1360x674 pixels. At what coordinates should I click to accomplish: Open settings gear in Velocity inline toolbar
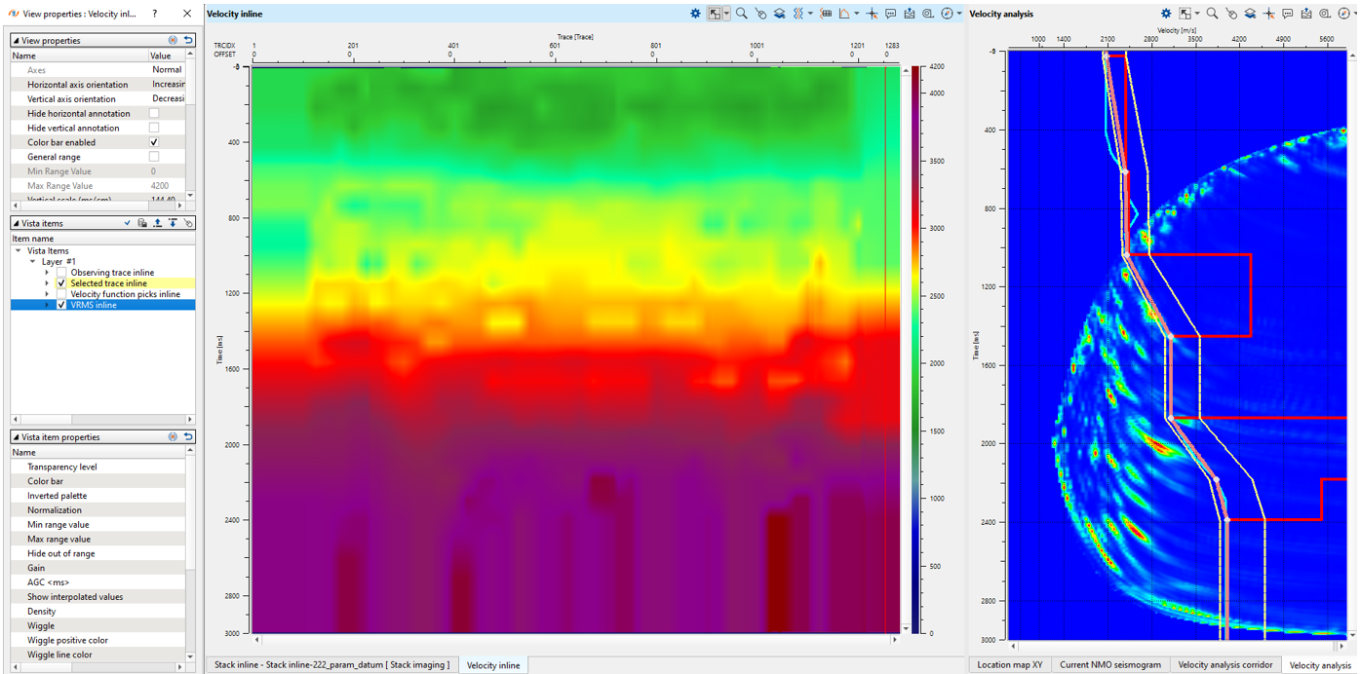[695, 14]
